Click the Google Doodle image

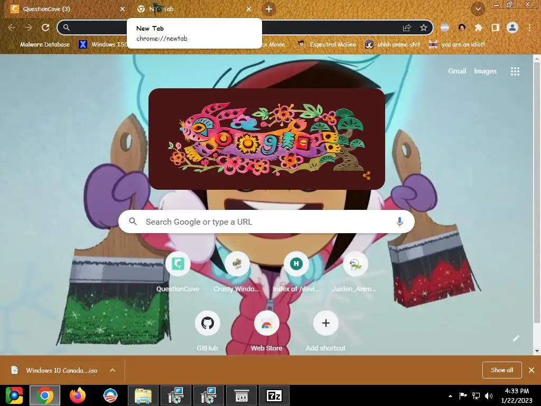pos(266,139)
